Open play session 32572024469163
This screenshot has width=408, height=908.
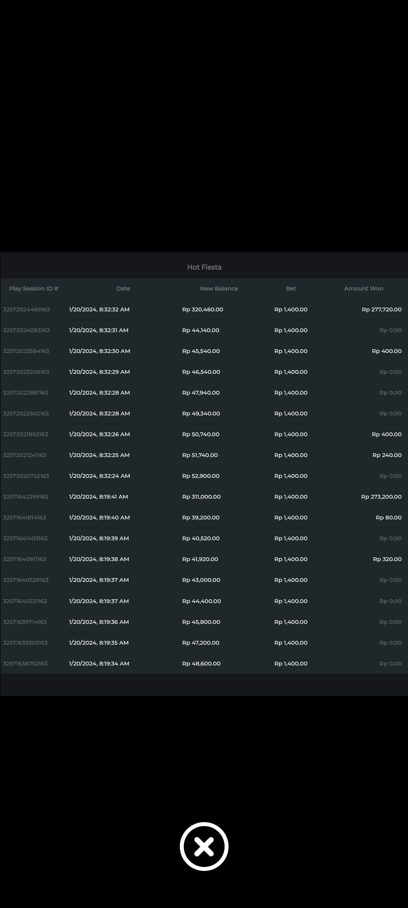pyautogui.click(x=26, y=309)
